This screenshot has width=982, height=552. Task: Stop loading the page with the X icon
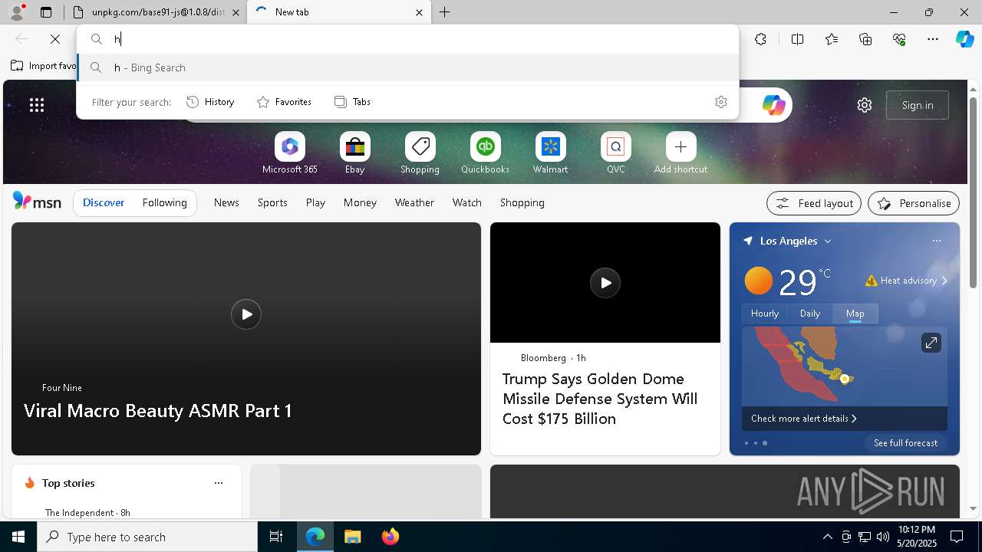pos(55,39)
